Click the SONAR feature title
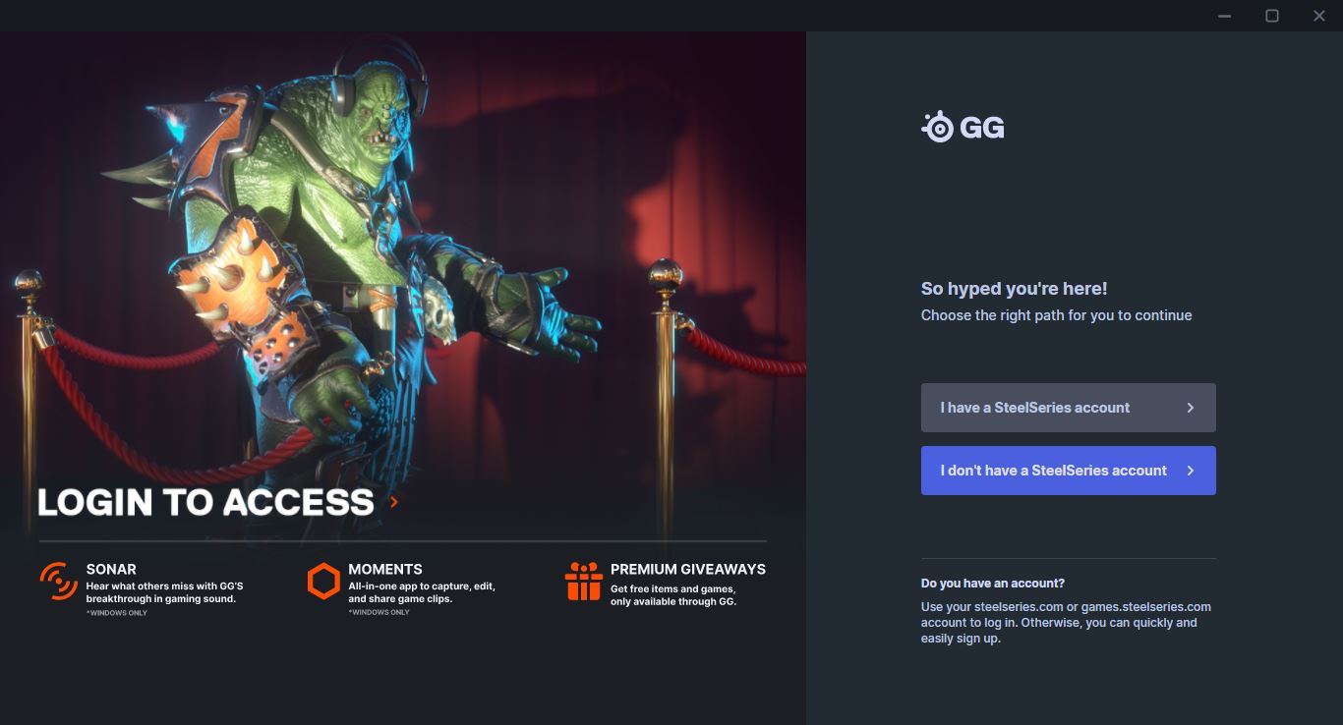This screenshot has height=725, width=1343. [111, 569]
